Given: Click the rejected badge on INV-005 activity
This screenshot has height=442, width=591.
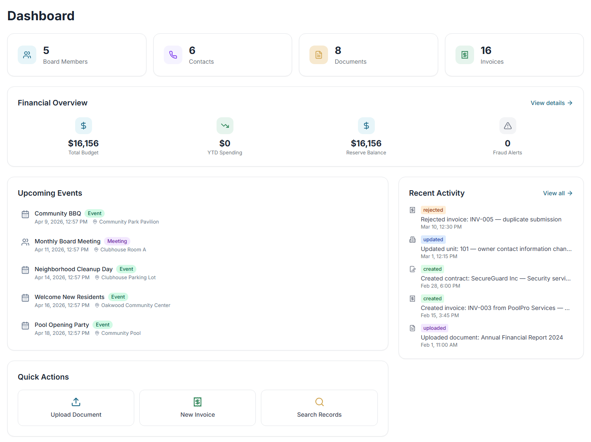Looking at the screenshot, I should coord(433,210).
